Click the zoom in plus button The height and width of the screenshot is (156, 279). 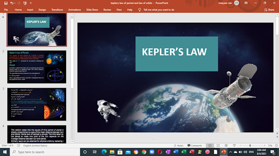pyautogui.click(x=265, y=145)
